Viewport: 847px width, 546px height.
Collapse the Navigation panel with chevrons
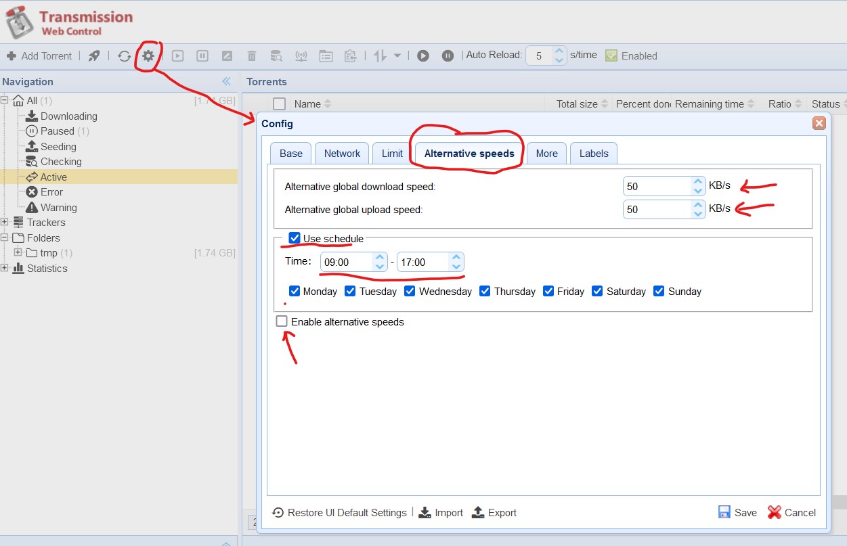click(x=227, y=81)
